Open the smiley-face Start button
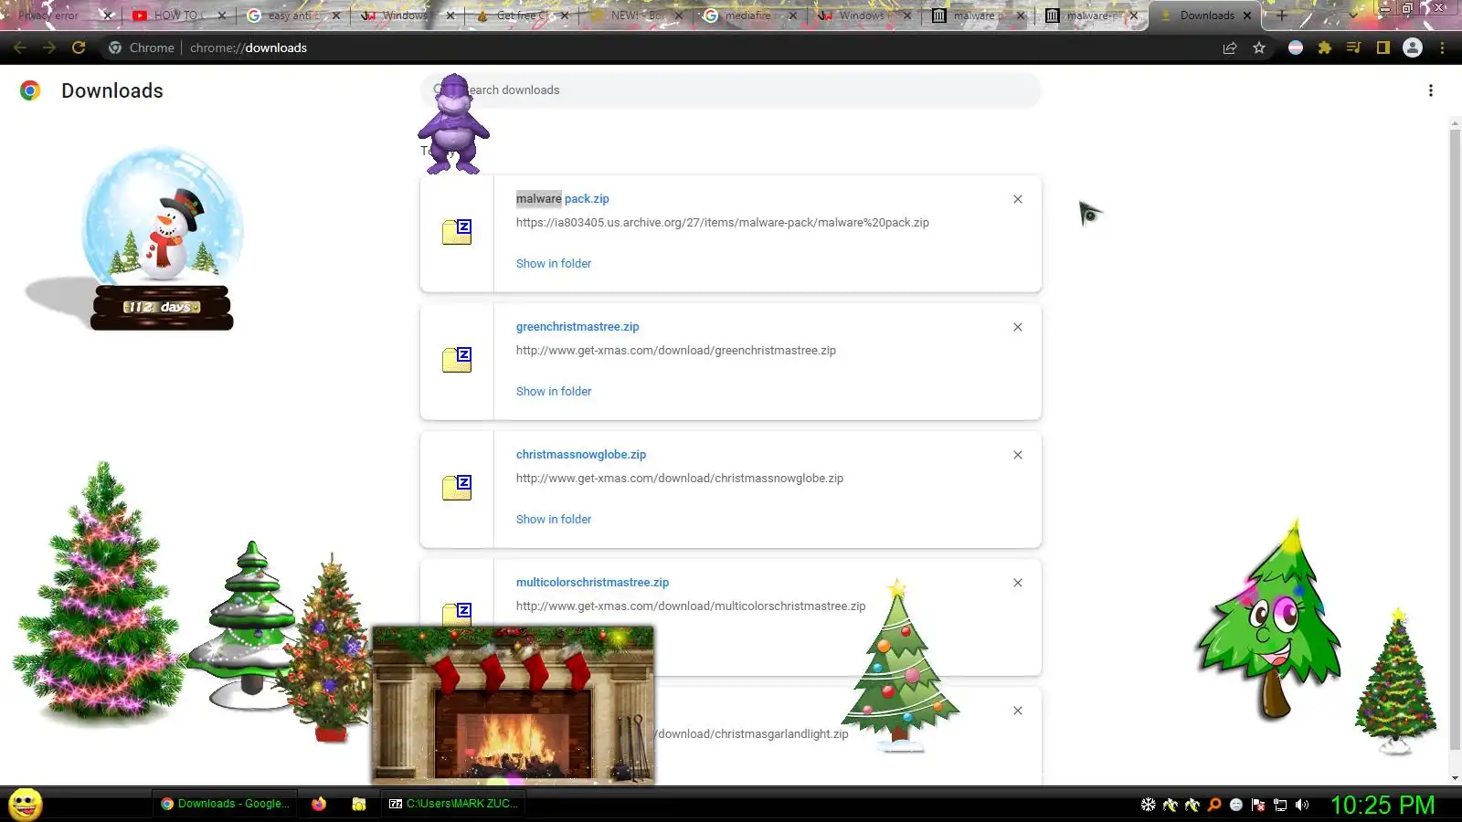This screenshot has height=822, width=1462. pos(25,805)
